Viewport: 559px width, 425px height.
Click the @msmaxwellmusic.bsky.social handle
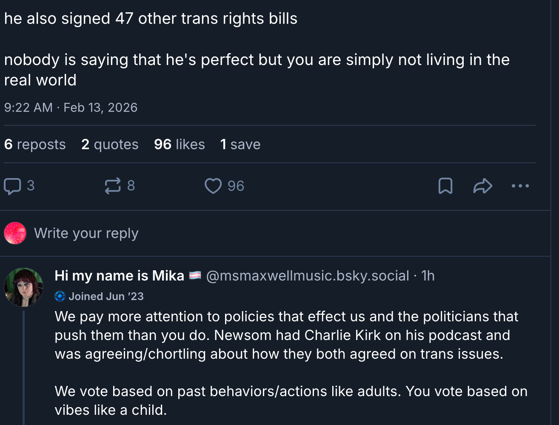point(307,276)
